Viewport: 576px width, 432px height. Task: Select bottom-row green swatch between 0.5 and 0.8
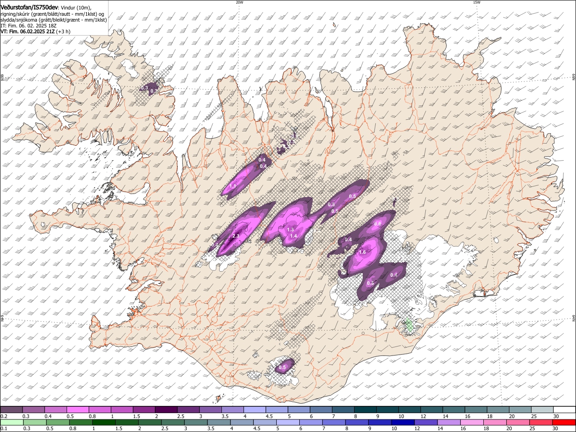click(58, 423)
